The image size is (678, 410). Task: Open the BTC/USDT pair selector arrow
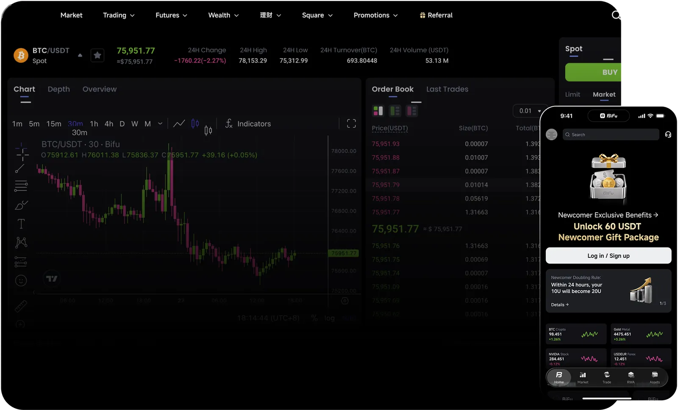tap(80, 55)
